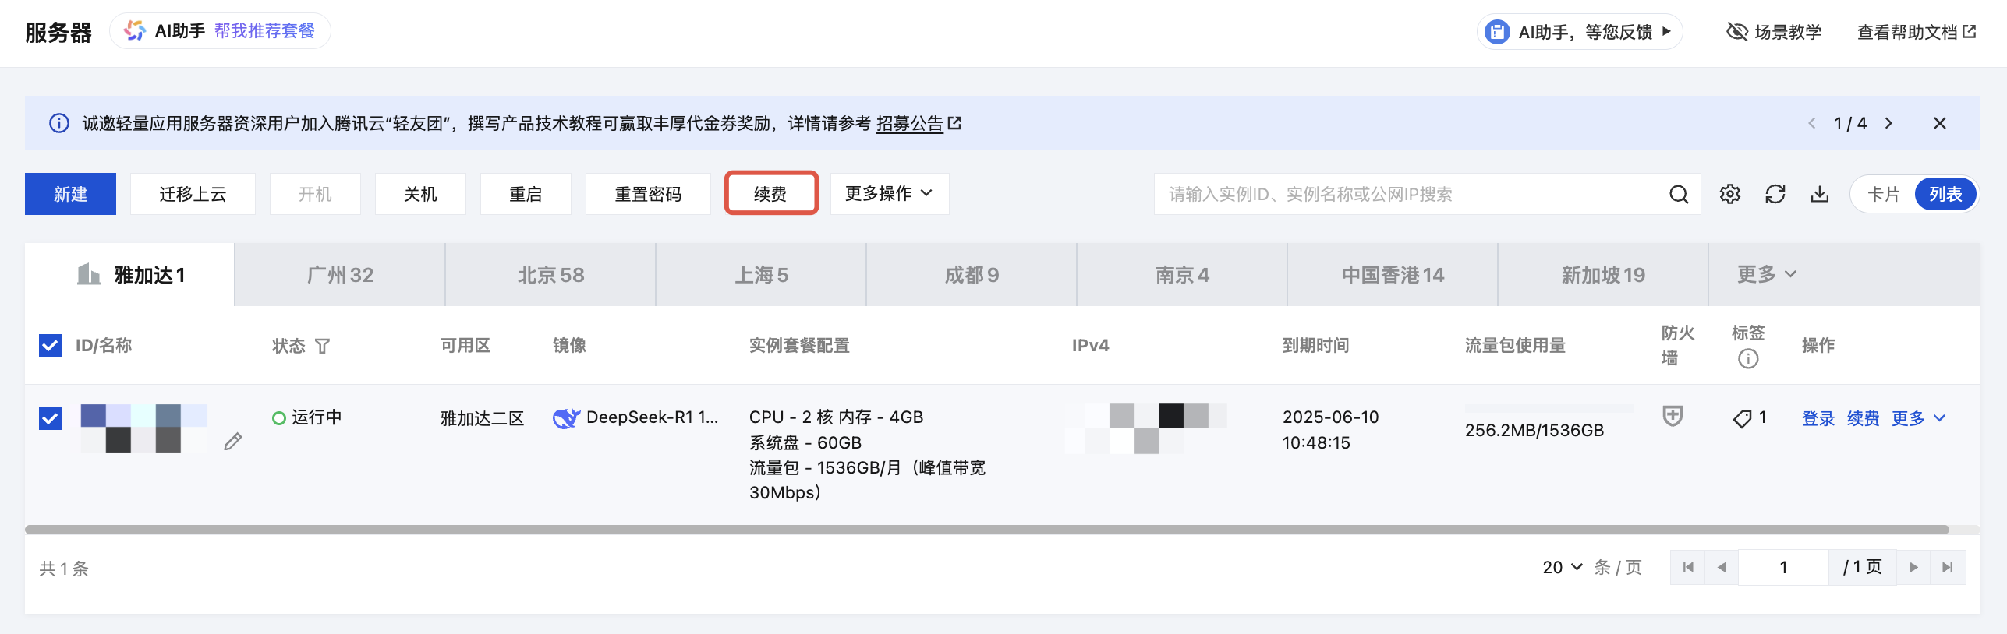Click the instance search input field
2007x634 pixels.
tap(1403, 194)
